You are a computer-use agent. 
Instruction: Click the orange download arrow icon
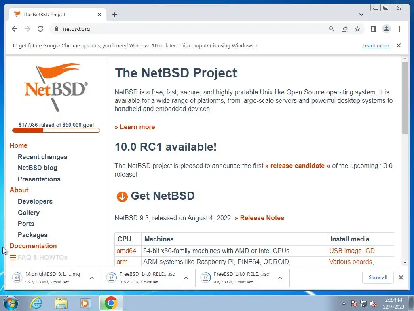click(x=122, y=196)
